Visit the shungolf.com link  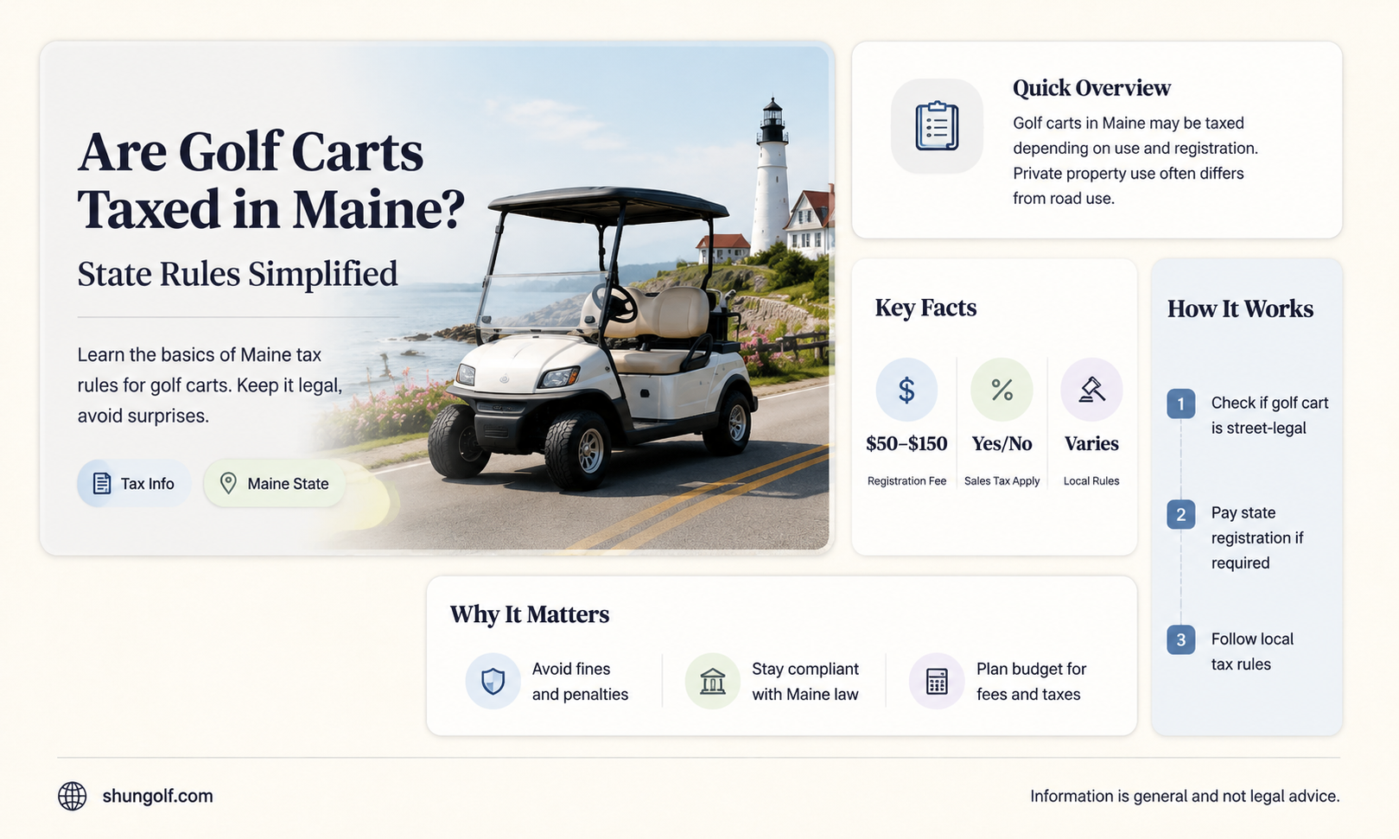(157, 796)
